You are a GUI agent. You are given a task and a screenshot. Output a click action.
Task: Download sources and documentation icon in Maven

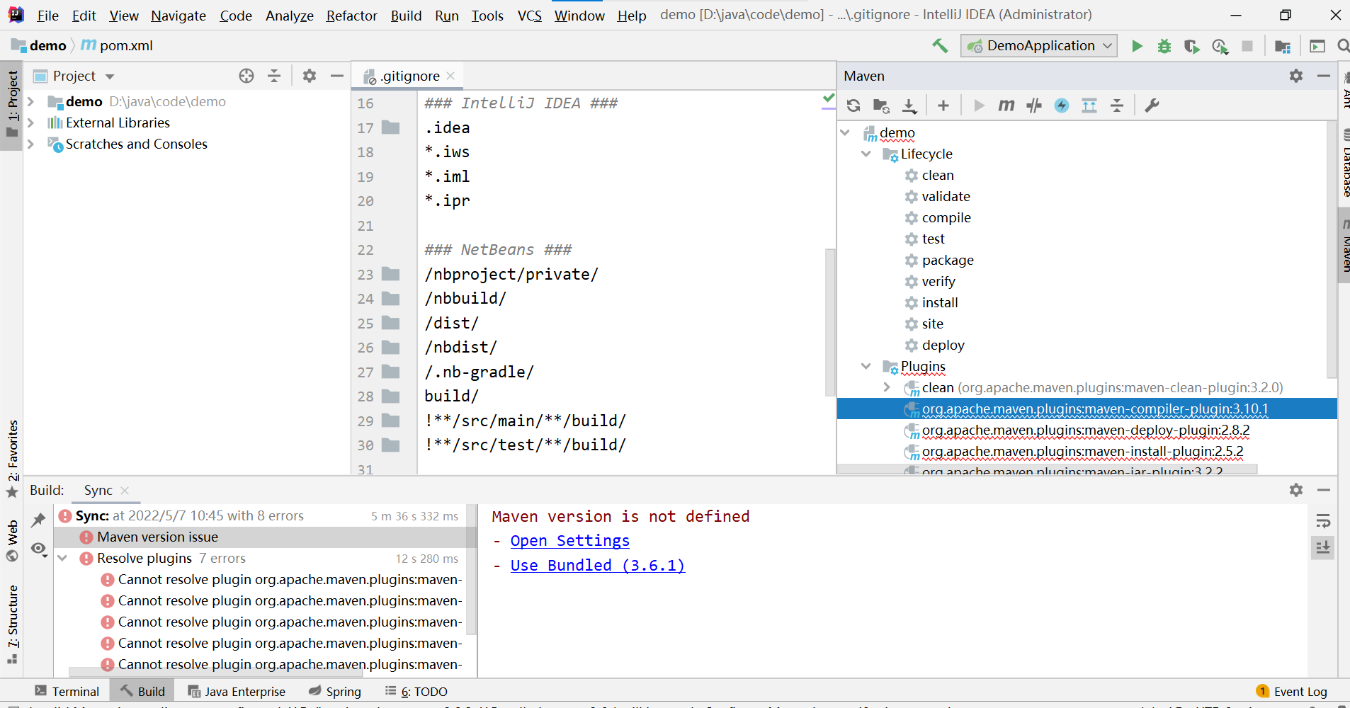[x=909, y=105]
